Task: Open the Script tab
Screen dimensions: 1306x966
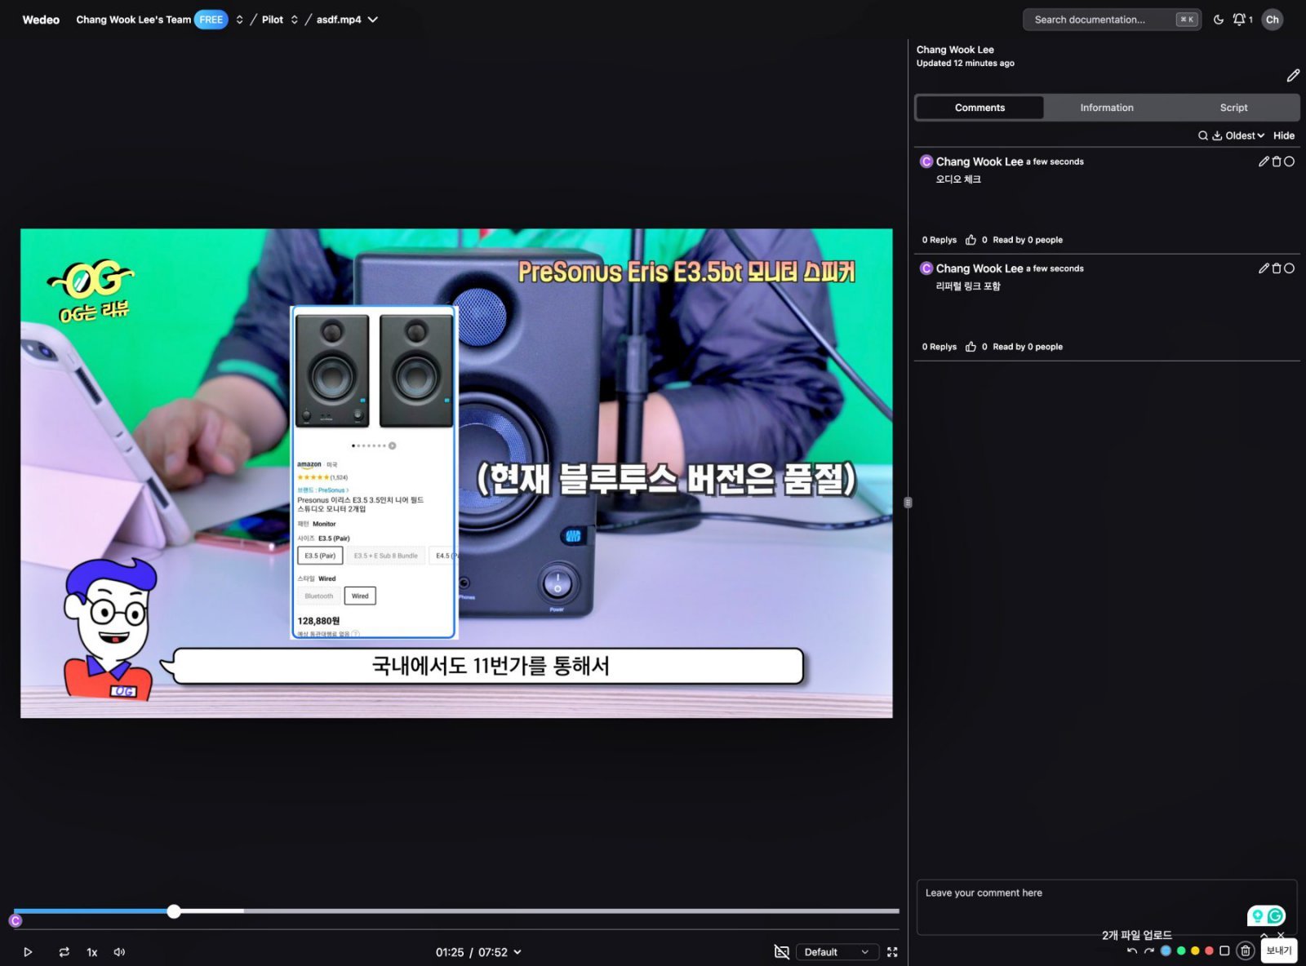Action: pyautogui.click(x=1233, y=108)
